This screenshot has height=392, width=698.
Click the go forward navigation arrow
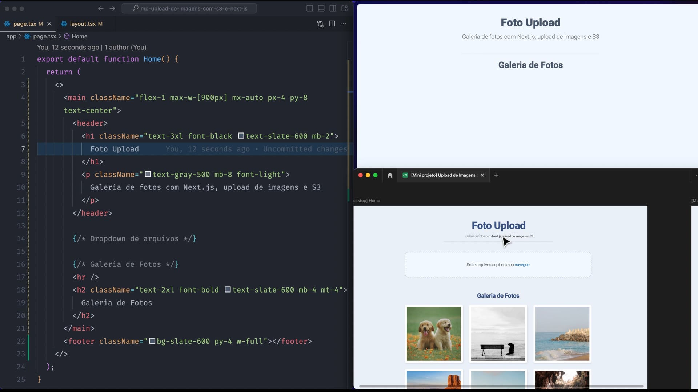112,8
